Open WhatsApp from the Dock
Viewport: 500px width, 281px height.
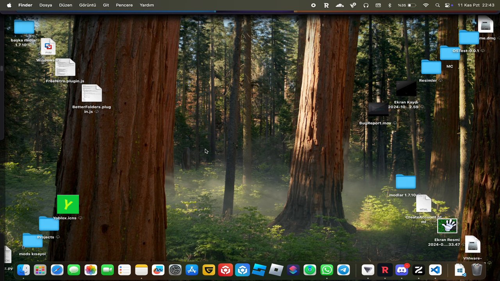coord(327,270)
